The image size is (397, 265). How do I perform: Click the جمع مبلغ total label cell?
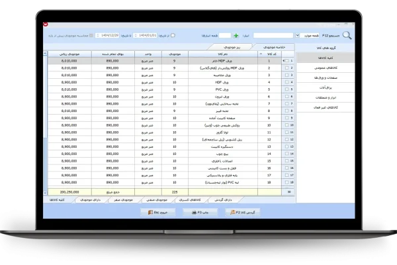pos(113,192)
